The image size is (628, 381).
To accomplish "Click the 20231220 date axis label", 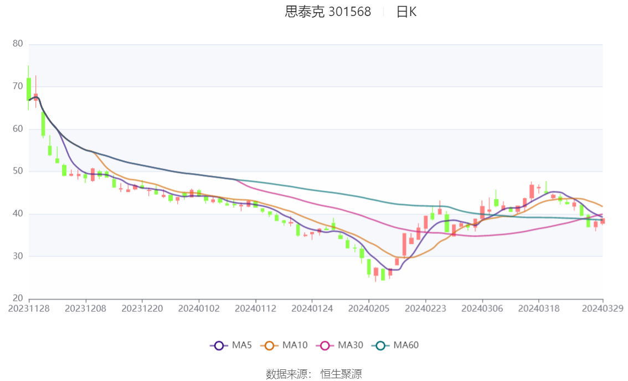I will click(142, 309).
